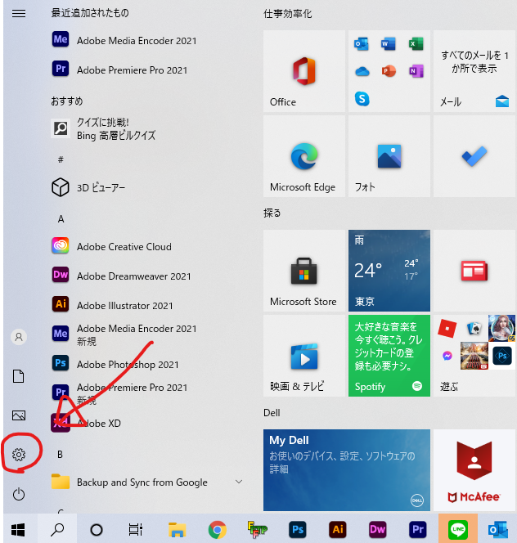Image resolution: width=517 pixels, height=543 pixels.
Task: Open Settings via the gear icon
Action: pos(19,455)
